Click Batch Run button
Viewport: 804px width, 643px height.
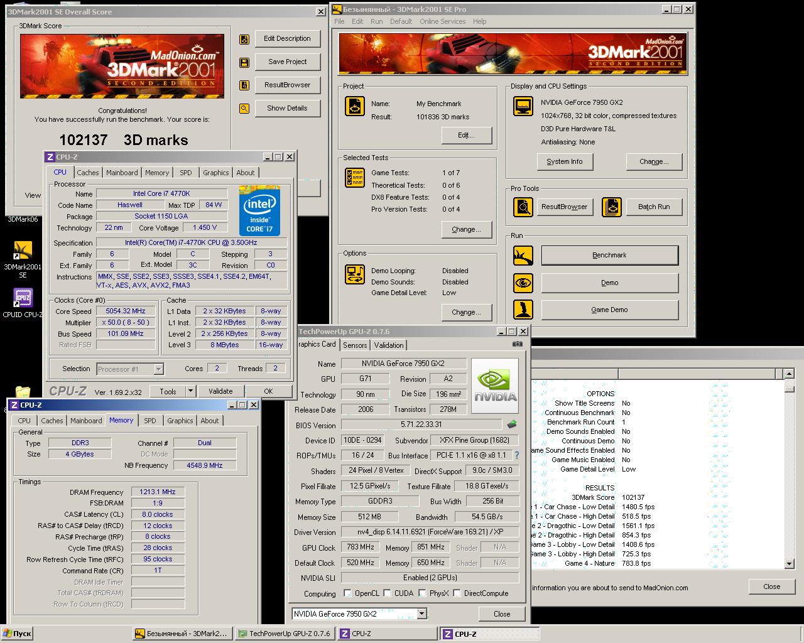click(x=654, y=207)
